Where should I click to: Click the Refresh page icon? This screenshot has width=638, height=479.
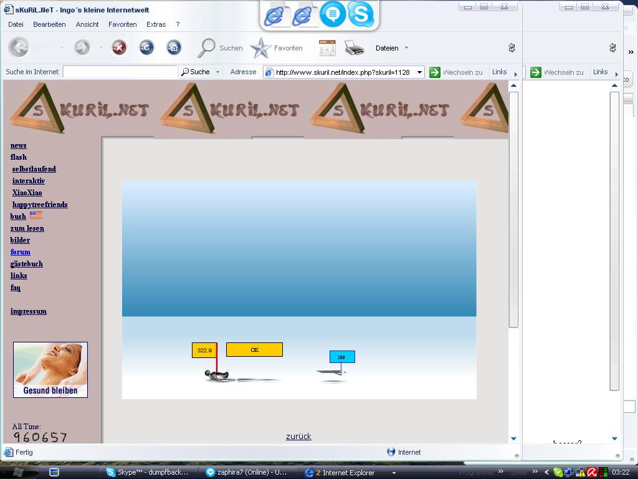pyautogui.click(x=146, y=47)
